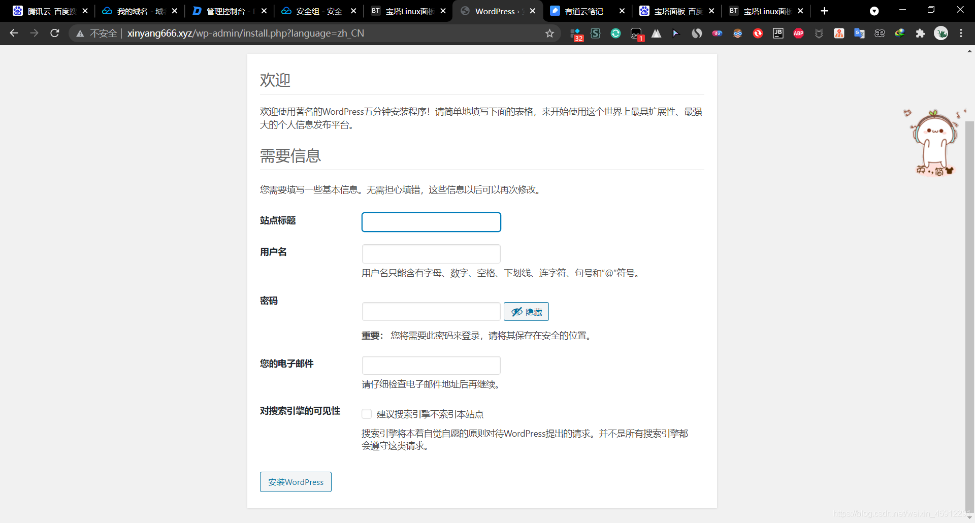Image resolution: width=975 pixels, height=523 pixels.
Task: Open the green bracketed S extension
Action: click(596, 34)
